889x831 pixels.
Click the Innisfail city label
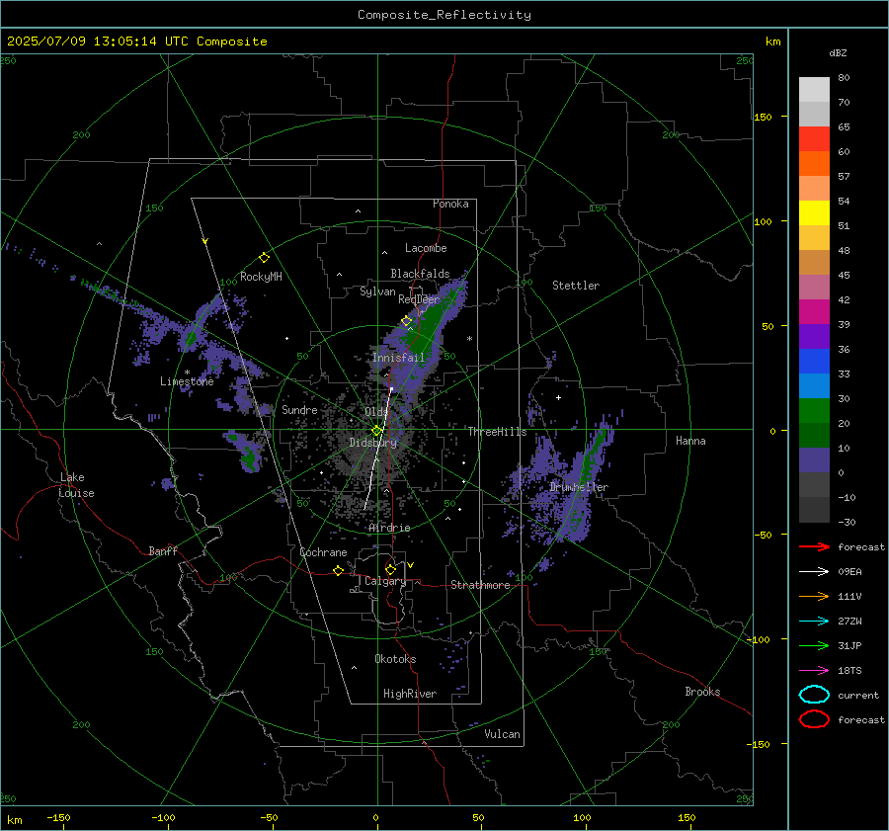(x=398, y=358)
